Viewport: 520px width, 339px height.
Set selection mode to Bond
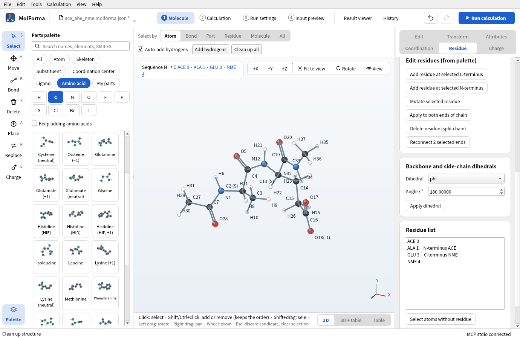[191, 36]
